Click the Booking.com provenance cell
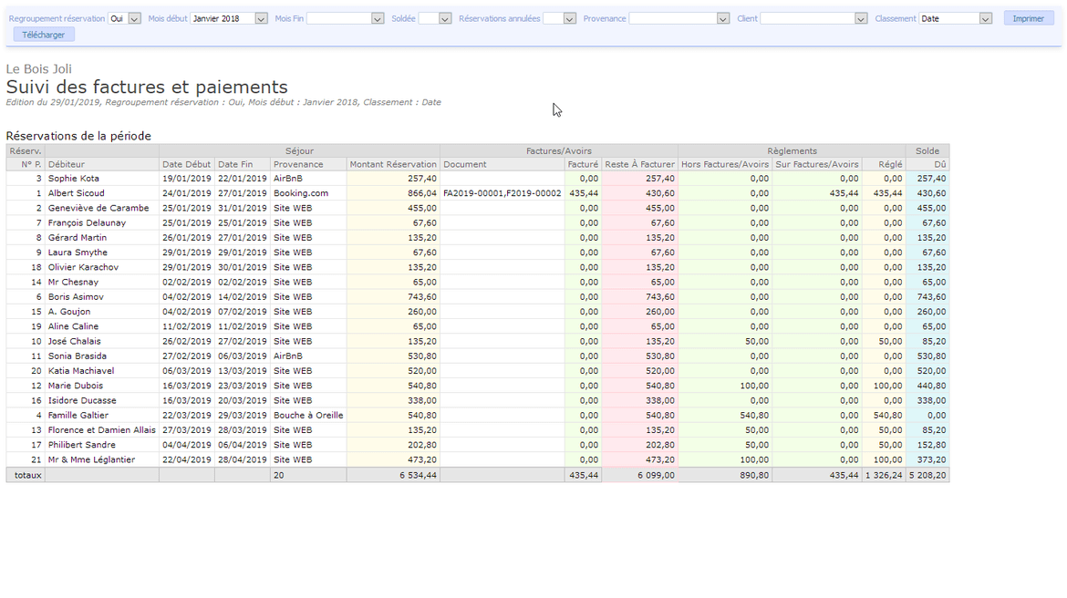 pyautogui.click(x=301, y=193)
